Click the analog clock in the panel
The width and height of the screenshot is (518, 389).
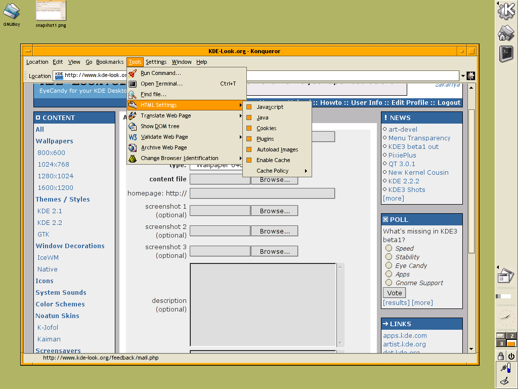(x=506, y=317)
